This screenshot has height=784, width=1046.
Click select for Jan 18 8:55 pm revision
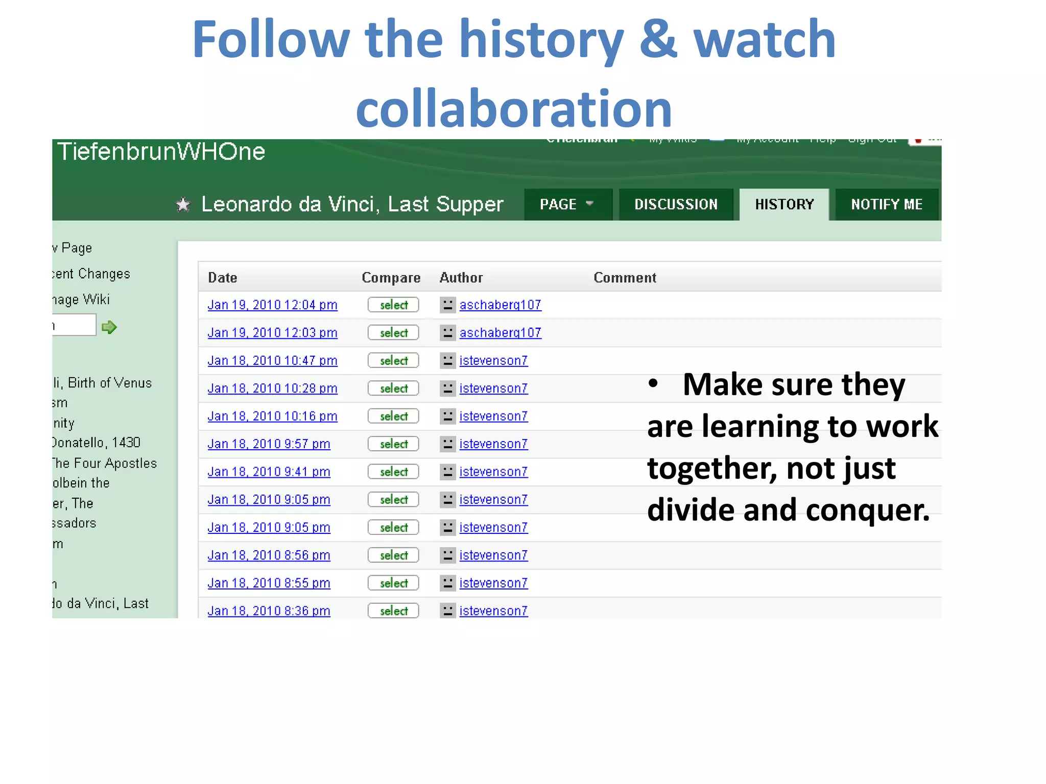click(393, 583)
